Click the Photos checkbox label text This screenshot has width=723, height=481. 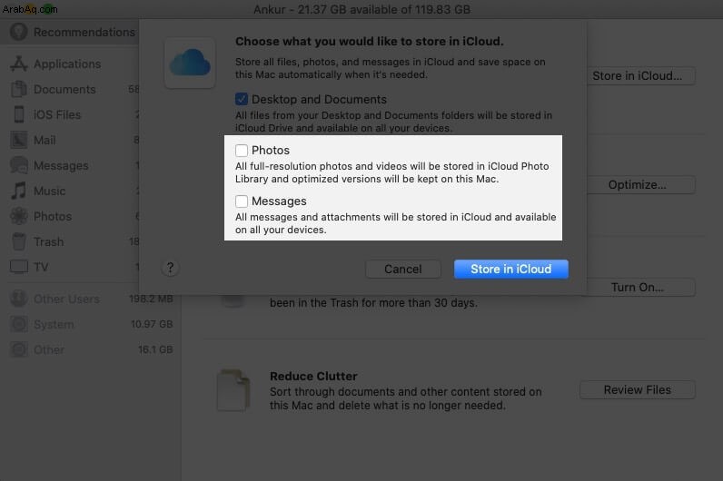(271, 150)
